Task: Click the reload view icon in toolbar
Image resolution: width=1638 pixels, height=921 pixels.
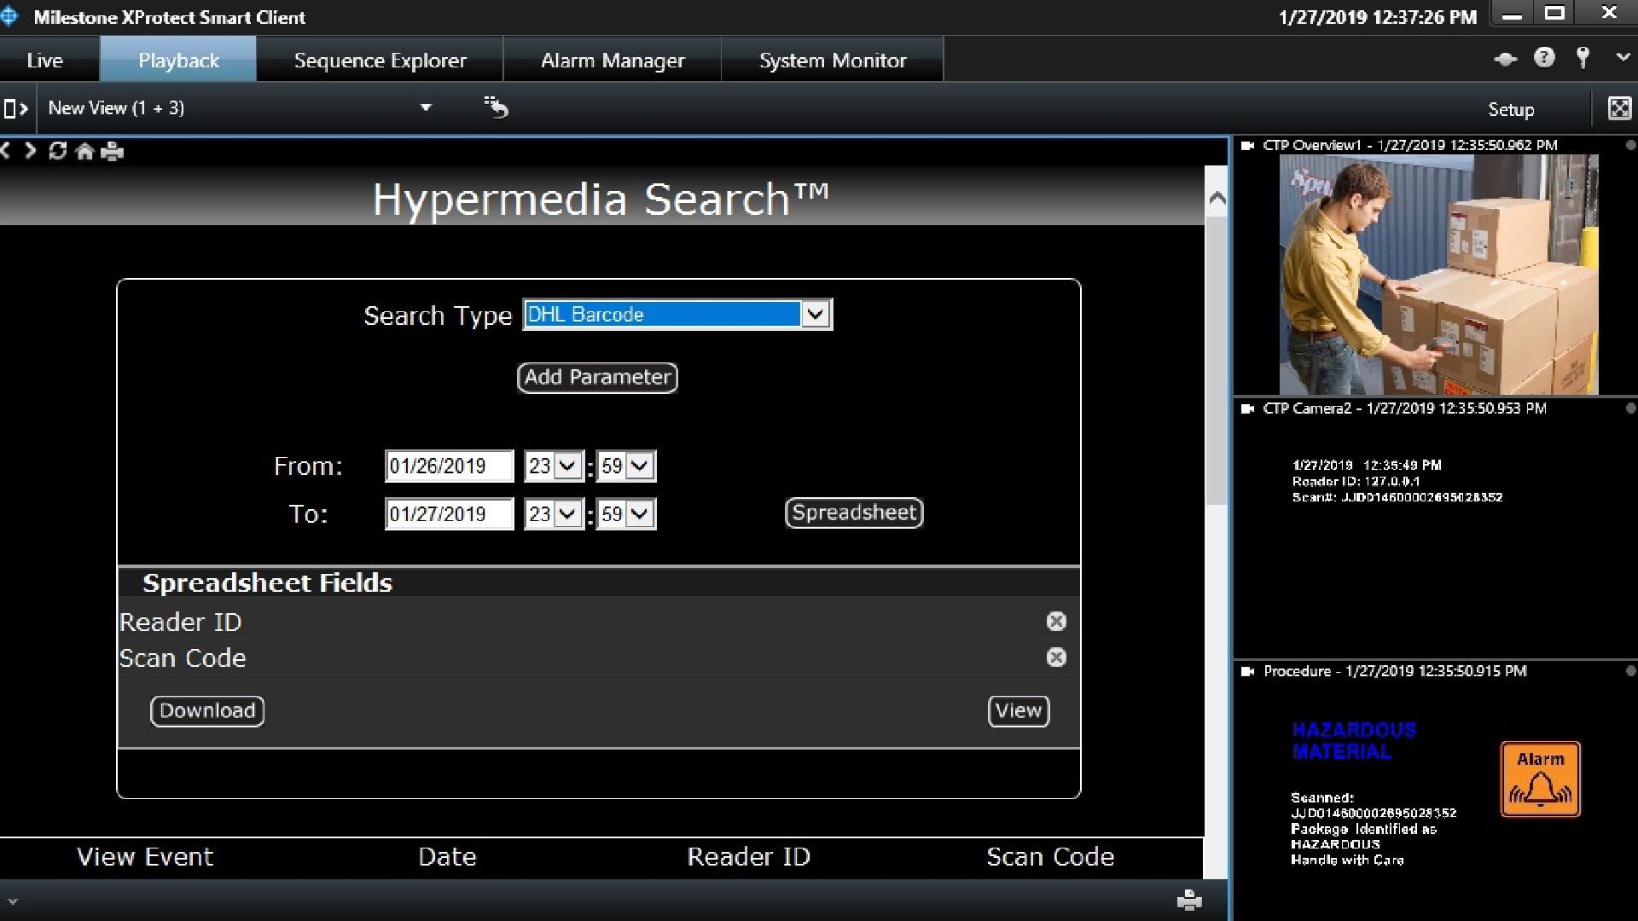Action: click(x=496, y=107)
